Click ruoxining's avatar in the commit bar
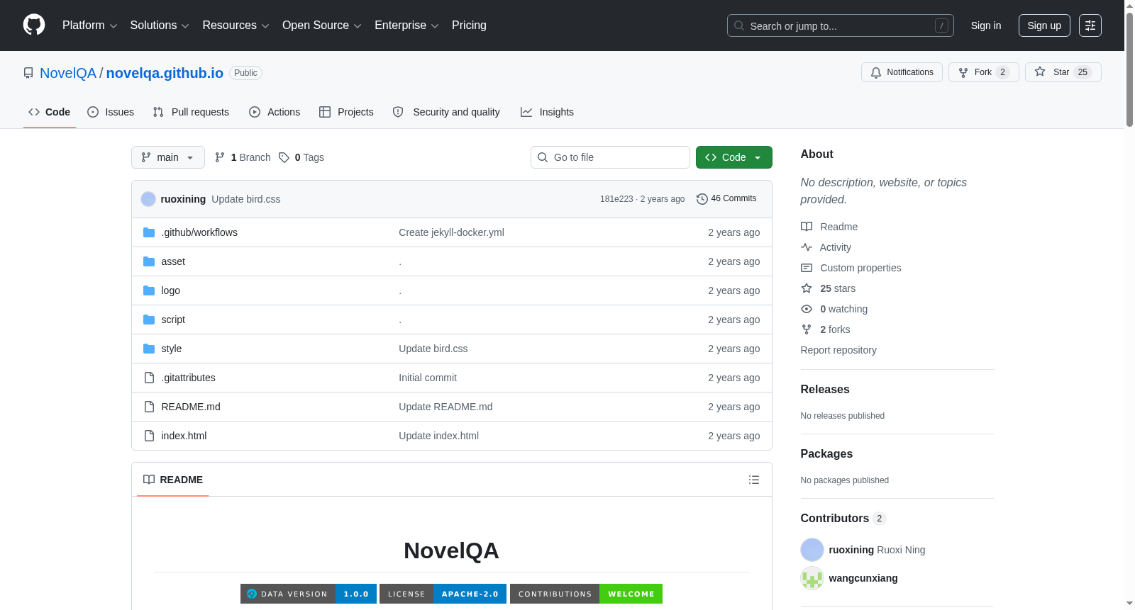The width and height of the screenshot is (1135, 610). point(148,199)
